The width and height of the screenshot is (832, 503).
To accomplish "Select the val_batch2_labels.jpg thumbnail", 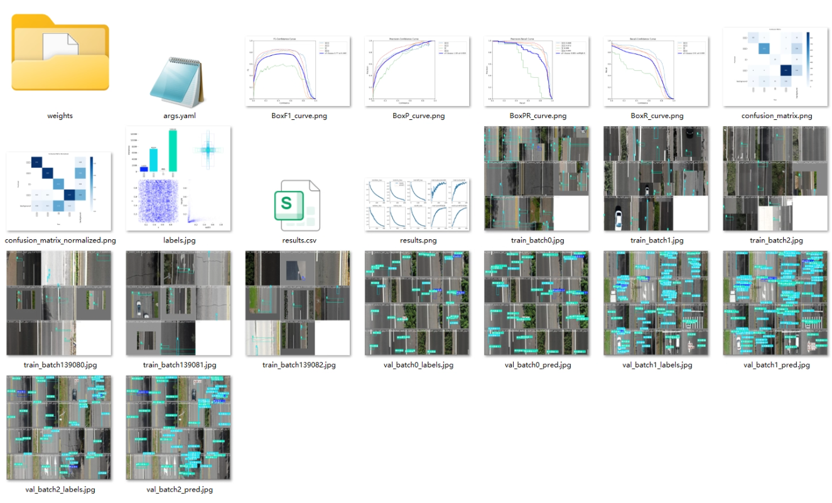I will tap(60, 428).
